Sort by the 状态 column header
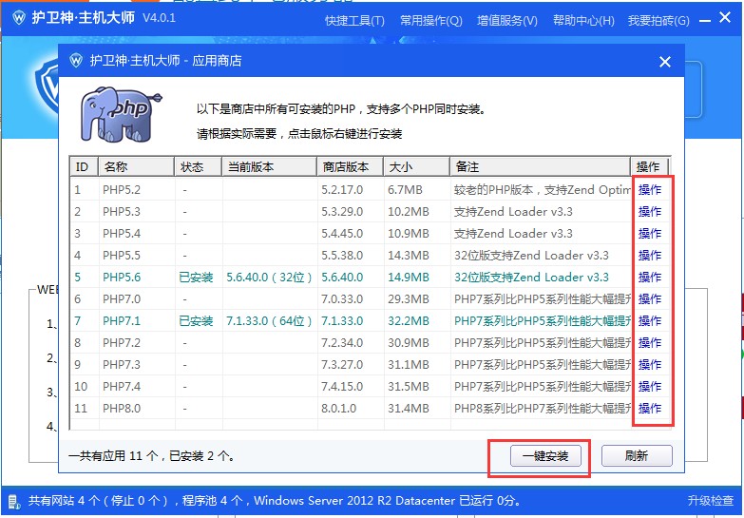The height and width of the screenshot is (518, 744). coord(199,166)
